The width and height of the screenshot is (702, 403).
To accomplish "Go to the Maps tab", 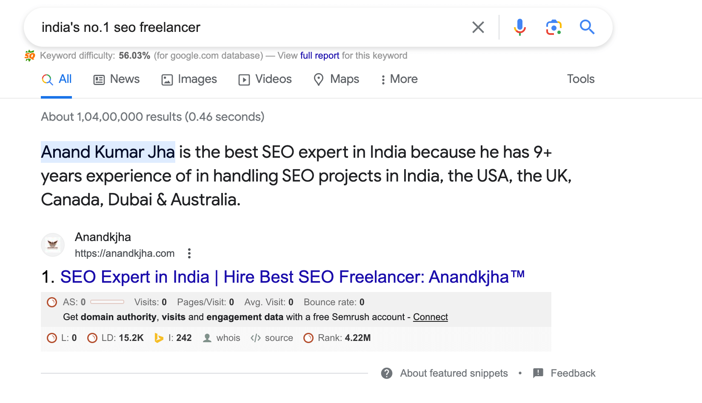I will [336, 79].
